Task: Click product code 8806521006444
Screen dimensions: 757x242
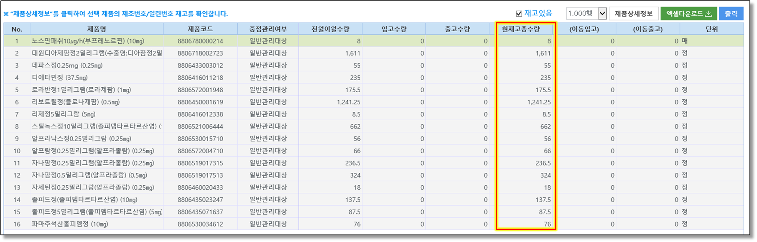Action: 200,126
